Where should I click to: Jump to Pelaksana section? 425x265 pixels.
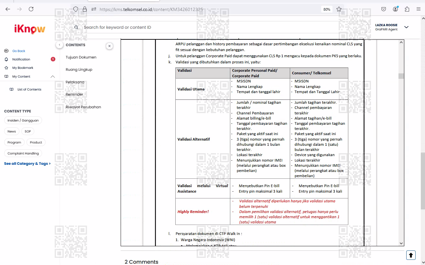point(75,82)
